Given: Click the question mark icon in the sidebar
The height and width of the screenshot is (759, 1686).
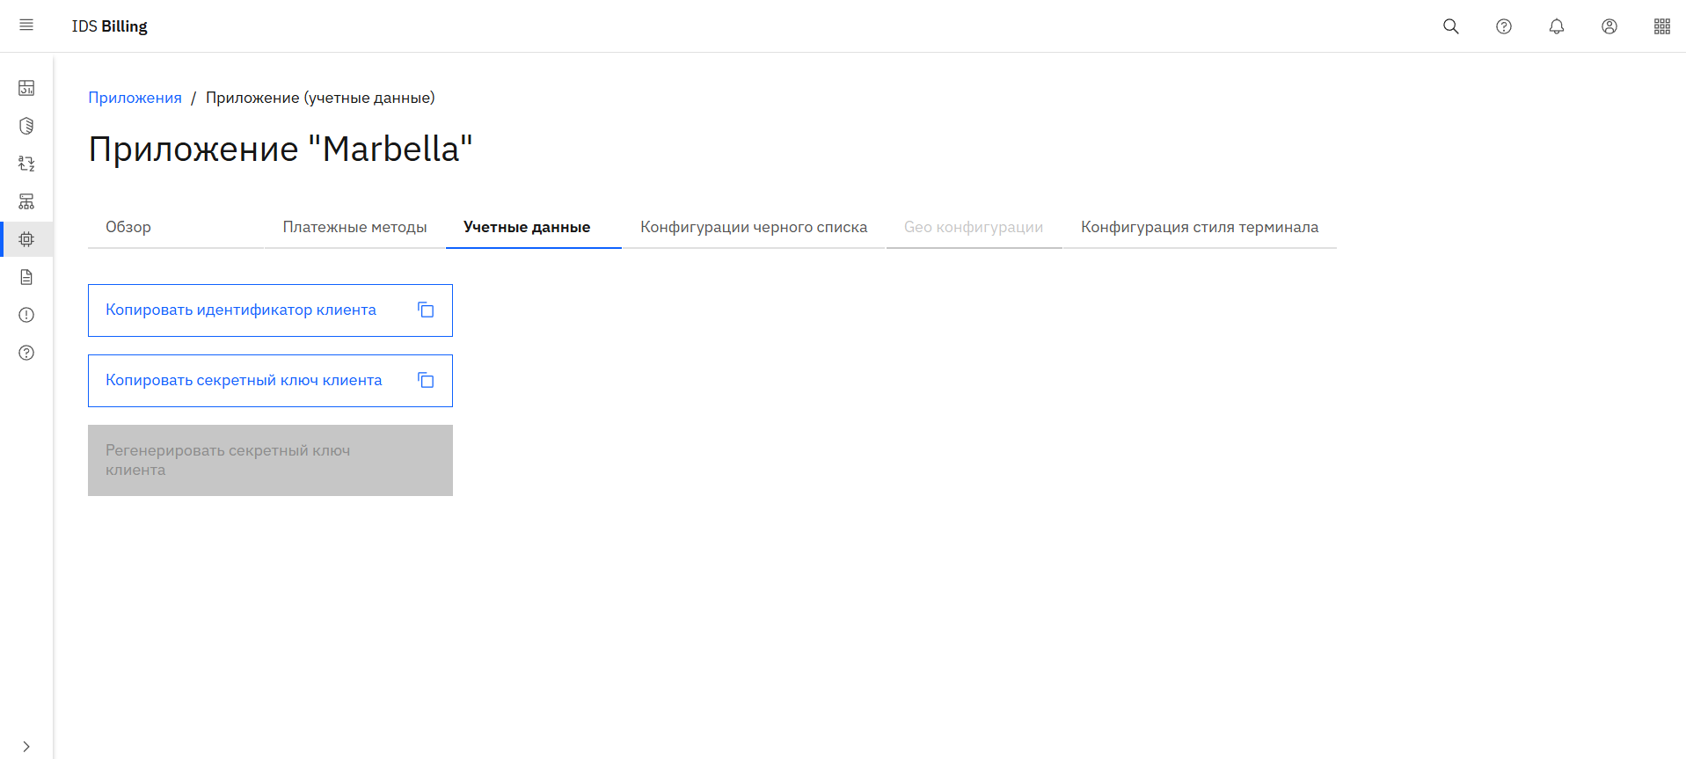Looking at the screenshot, I should [x=26, y=353].
